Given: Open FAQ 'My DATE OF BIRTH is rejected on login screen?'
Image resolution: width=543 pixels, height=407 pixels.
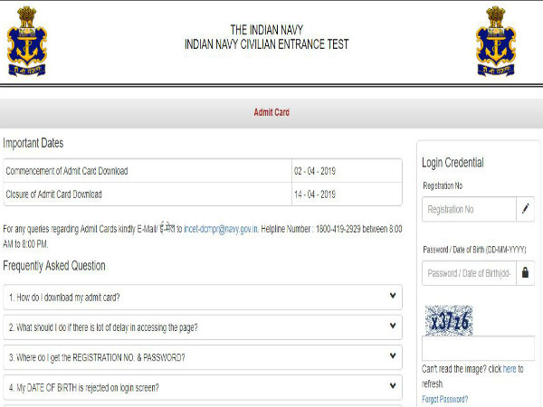Looking at the screenshot, I should 203,387.
